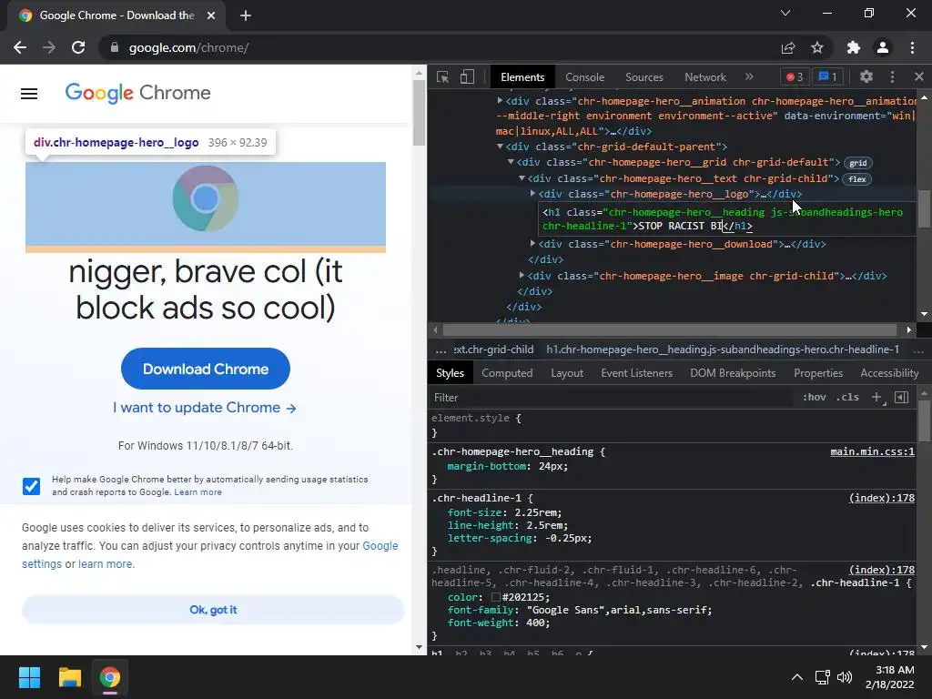The width and height of the screenshot is (932, 699).
Task: Add a new style rule with plus icon
Action: pyautogui.click(x=876, y=398)
